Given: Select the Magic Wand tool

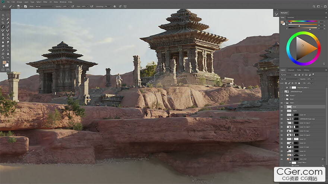Looking at the screenshot, I should click(8, 19).
